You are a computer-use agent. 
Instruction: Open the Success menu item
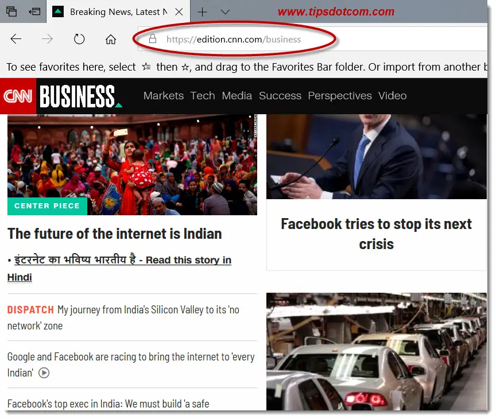280,96
